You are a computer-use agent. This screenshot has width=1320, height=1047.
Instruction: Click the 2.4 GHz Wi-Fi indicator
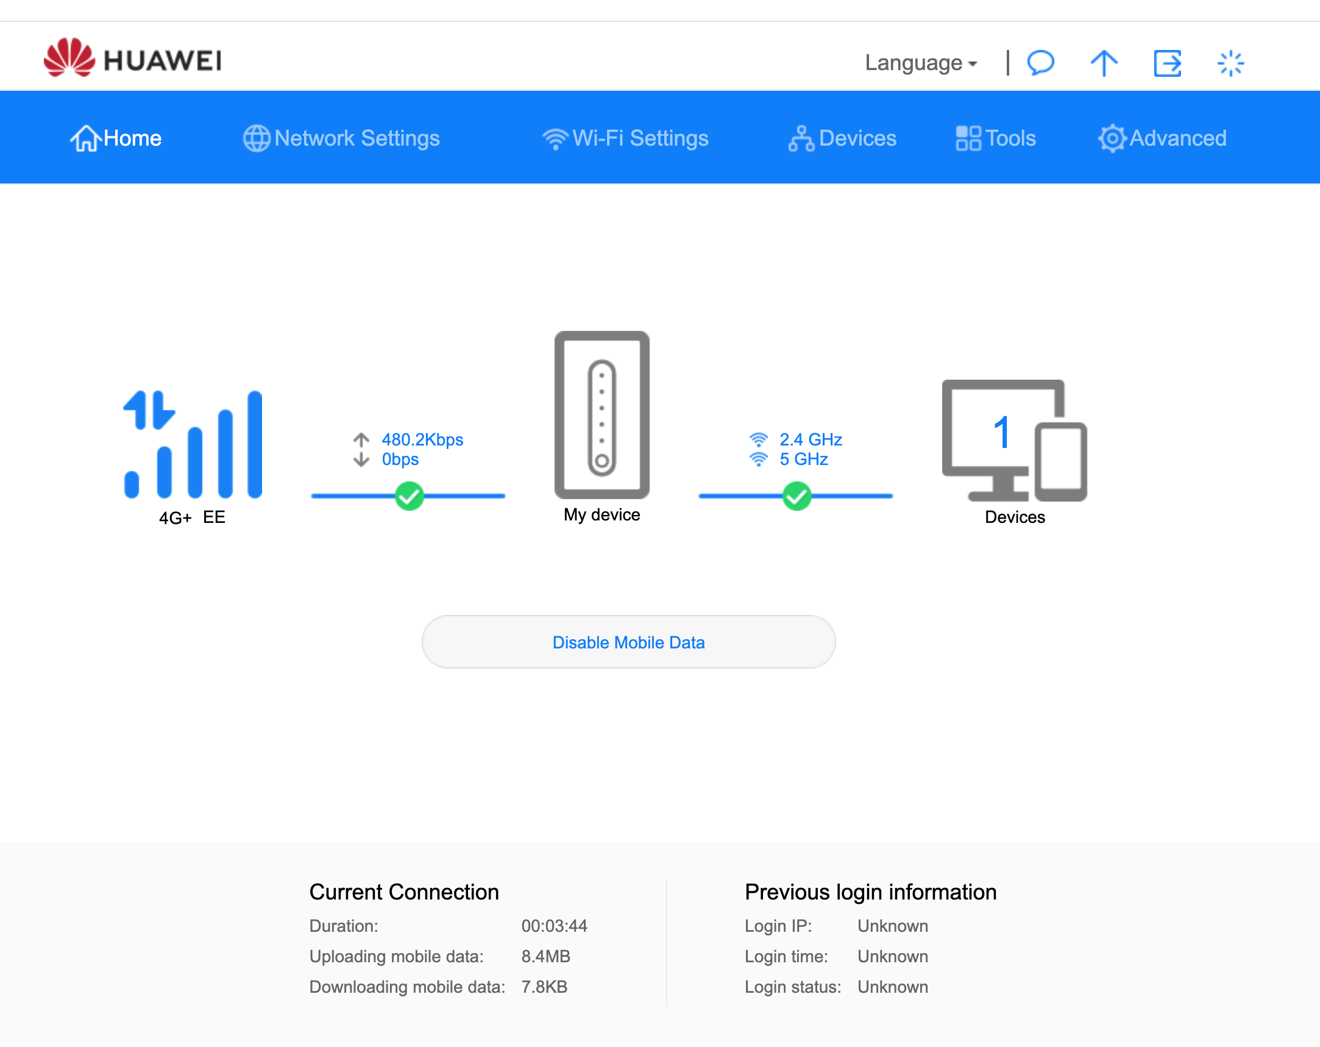tap(810, 439)
